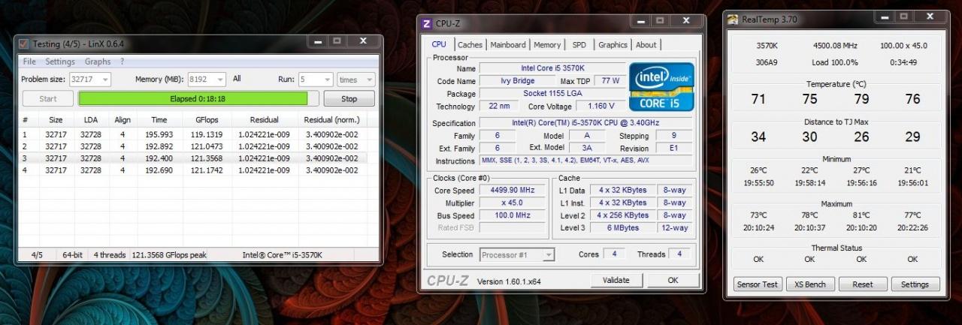
Task: Click the Distance to TJ Max value 26
Action: pos(861,137)
